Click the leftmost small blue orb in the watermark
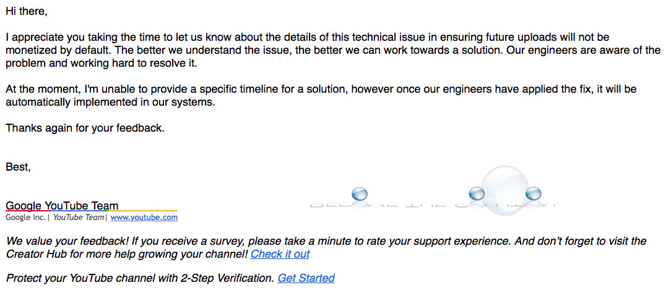671x301 pixels. pyautogui.click(x=360, y=195)
